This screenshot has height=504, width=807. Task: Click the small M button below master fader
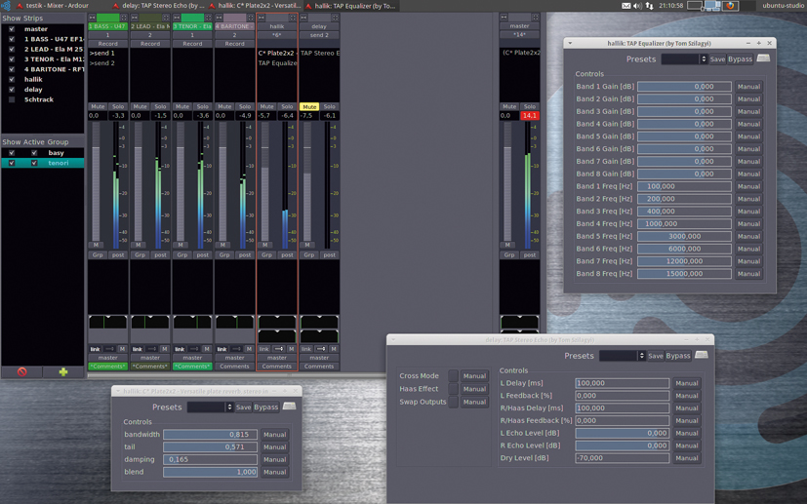(x=507, y=245)
